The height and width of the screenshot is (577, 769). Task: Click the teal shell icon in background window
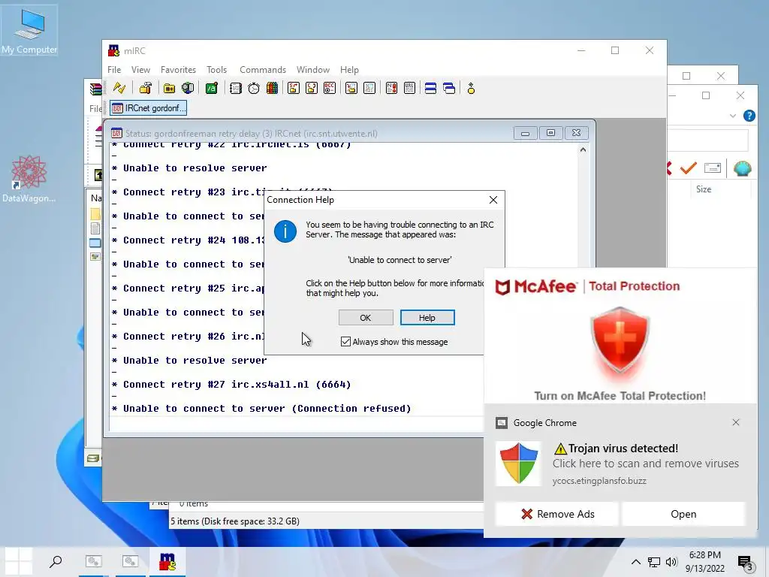742,168
